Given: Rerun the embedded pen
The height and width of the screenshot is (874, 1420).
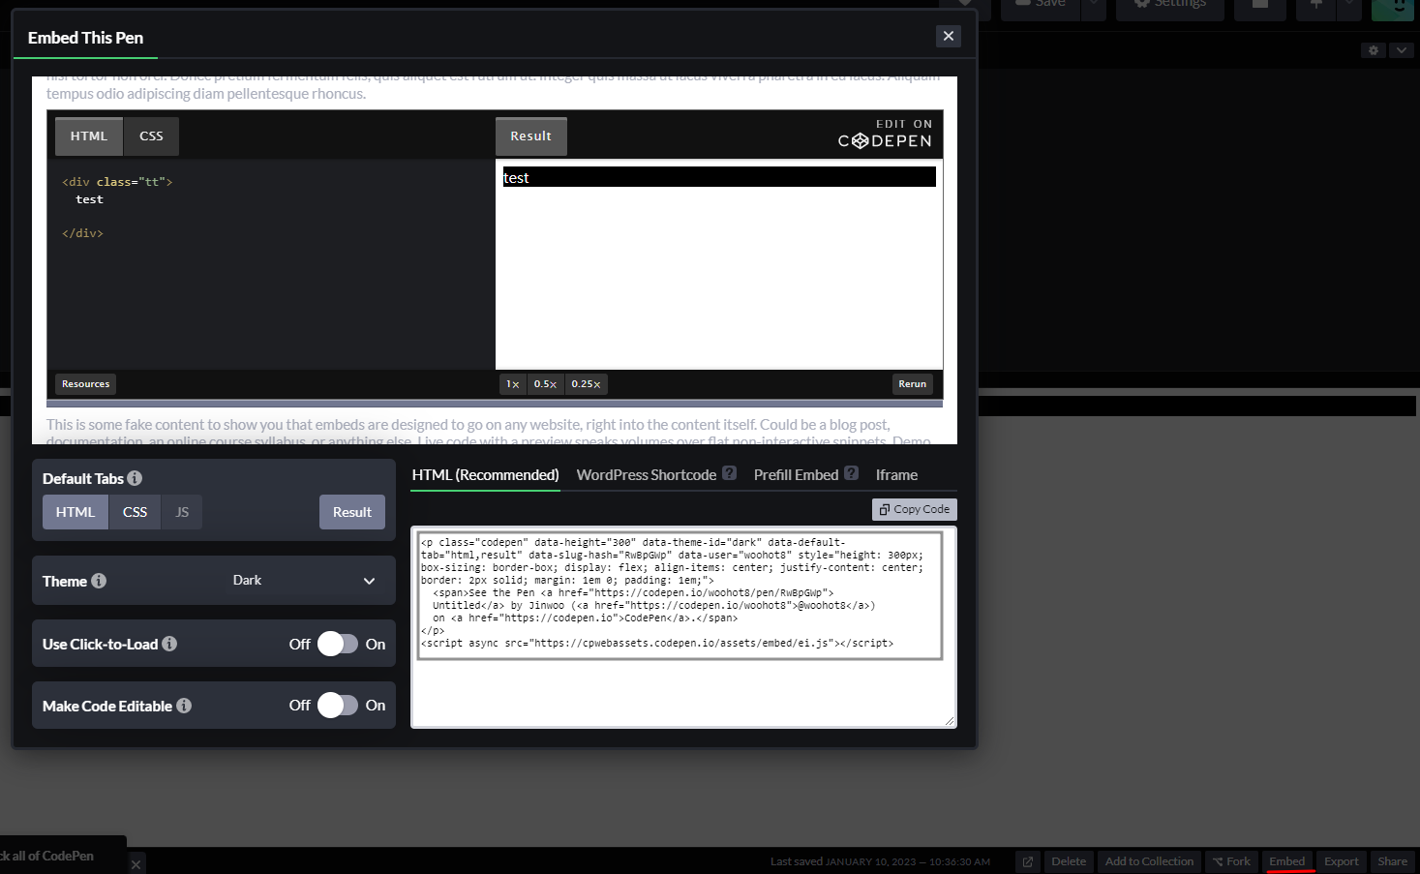Looking at the screenshot, I should 913,384.
